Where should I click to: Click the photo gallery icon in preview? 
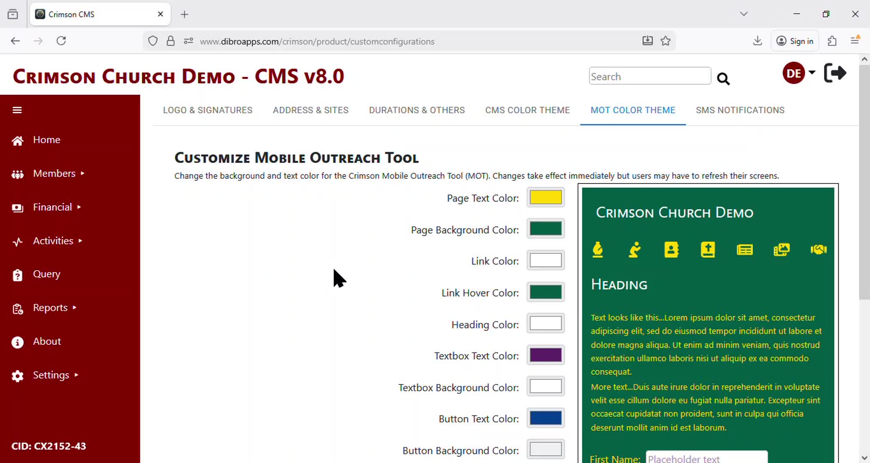[x=782, y=250]
